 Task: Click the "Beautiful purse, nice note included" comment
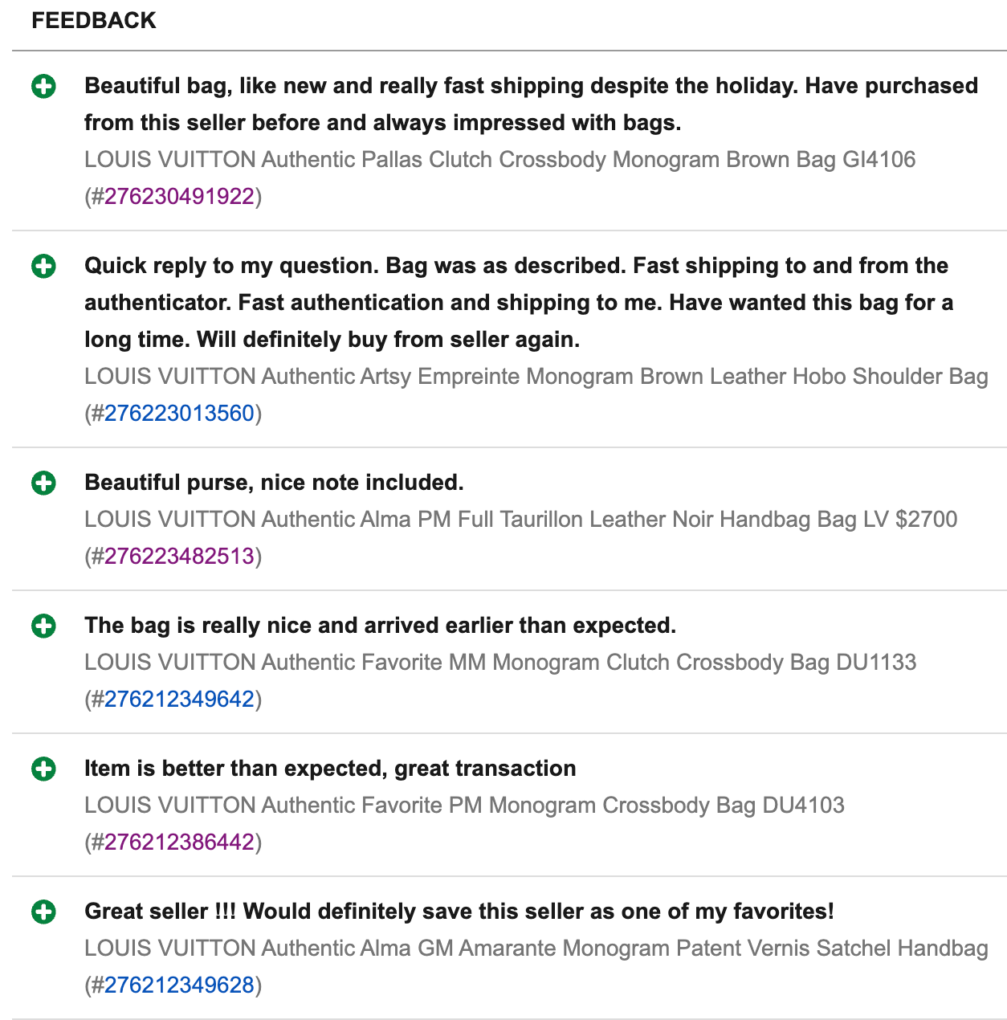(x=274, y=483)
